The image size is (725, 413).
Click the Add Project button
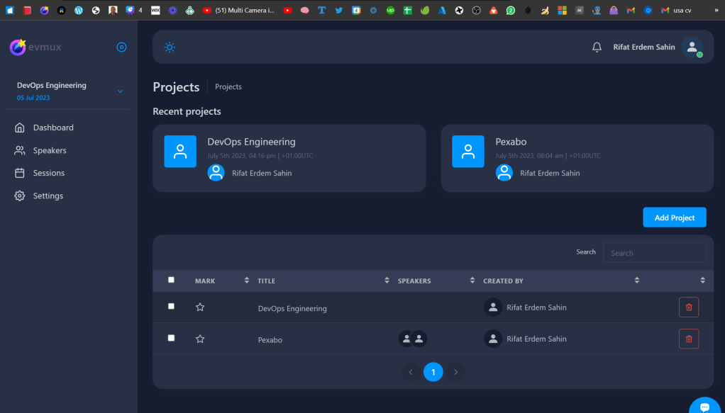675,217
